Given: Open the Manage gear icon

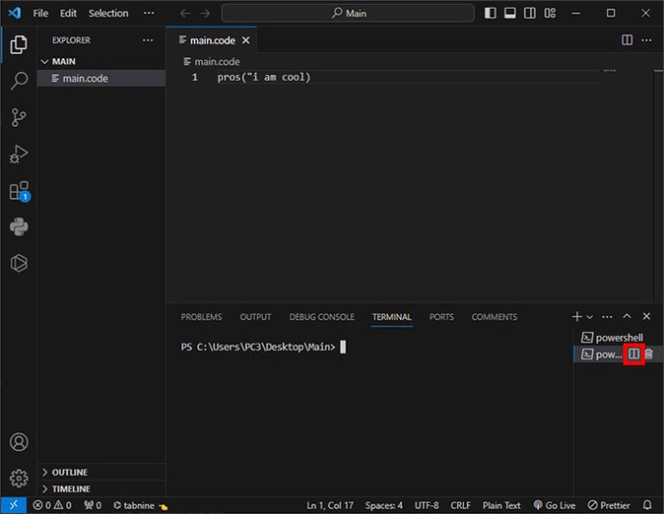Looking at the screenshot, I should (18, 478).
